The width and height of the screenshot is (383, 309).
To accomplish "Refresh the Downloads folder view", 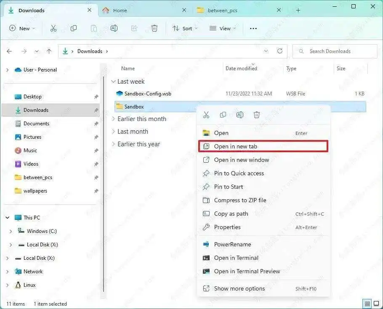I will 280,51.
